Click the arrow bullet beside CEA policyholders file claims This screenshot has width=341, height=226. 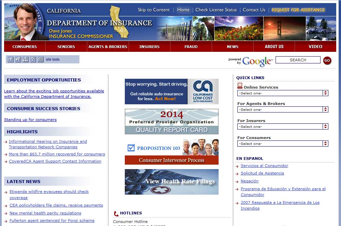[6, 206]
